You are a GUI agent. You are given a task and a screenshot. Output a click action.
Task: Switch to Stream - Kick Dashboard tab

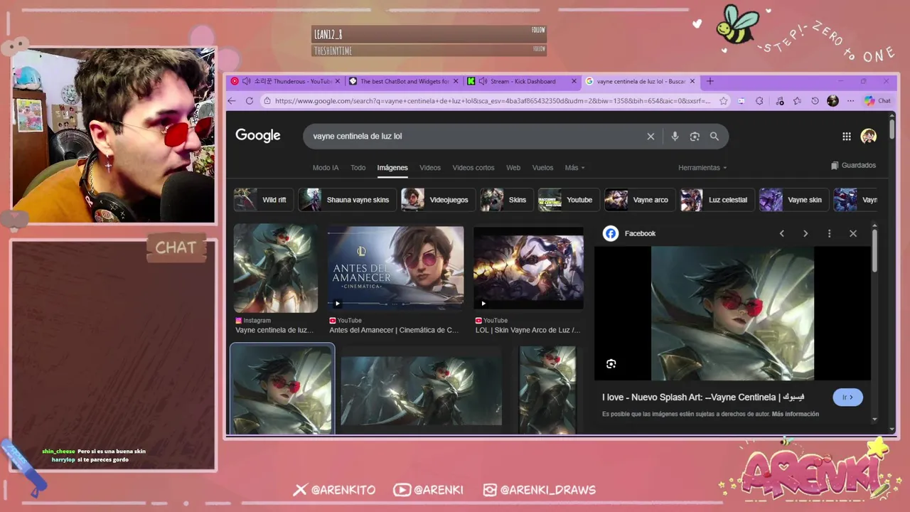(x=522, y=81)
